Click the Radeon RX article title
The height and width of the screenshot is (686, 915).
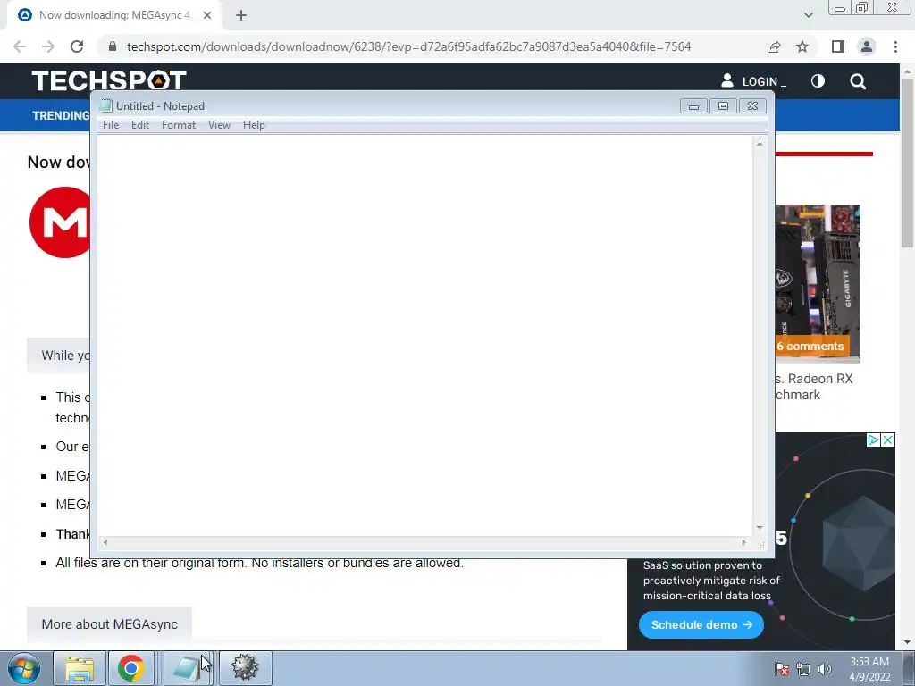tap(814, 387)
